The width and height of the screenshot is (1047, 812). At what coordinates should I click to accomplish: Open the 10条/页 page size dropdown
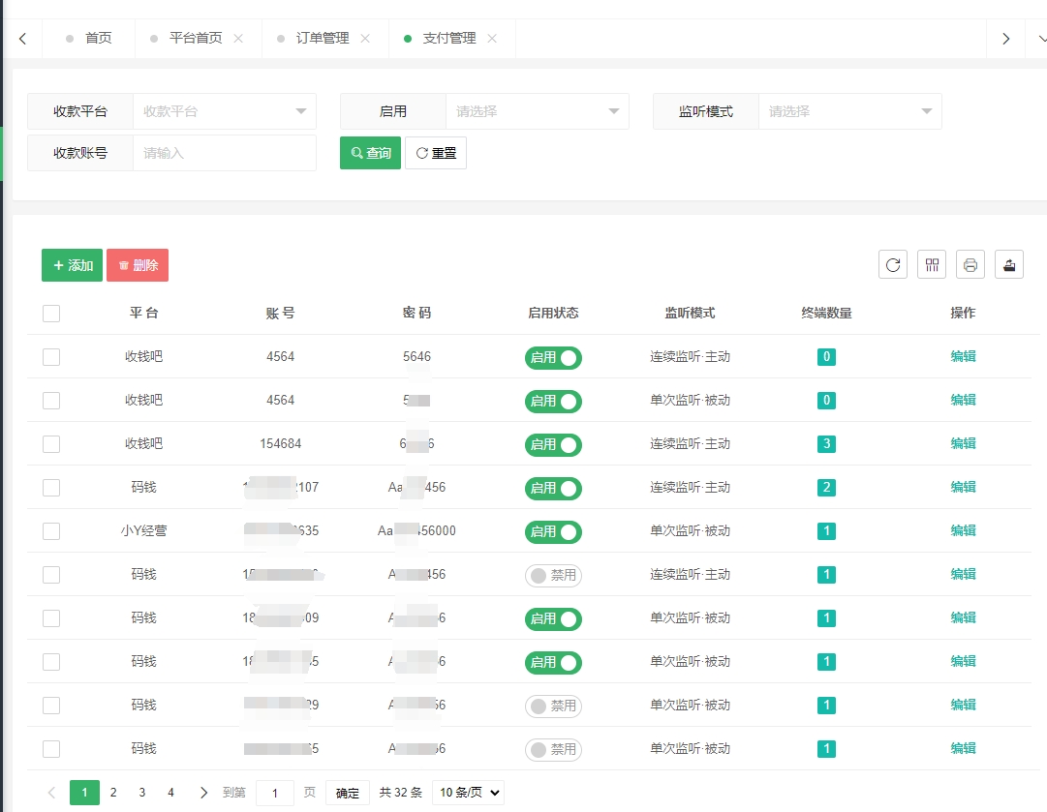coord(468,792)
